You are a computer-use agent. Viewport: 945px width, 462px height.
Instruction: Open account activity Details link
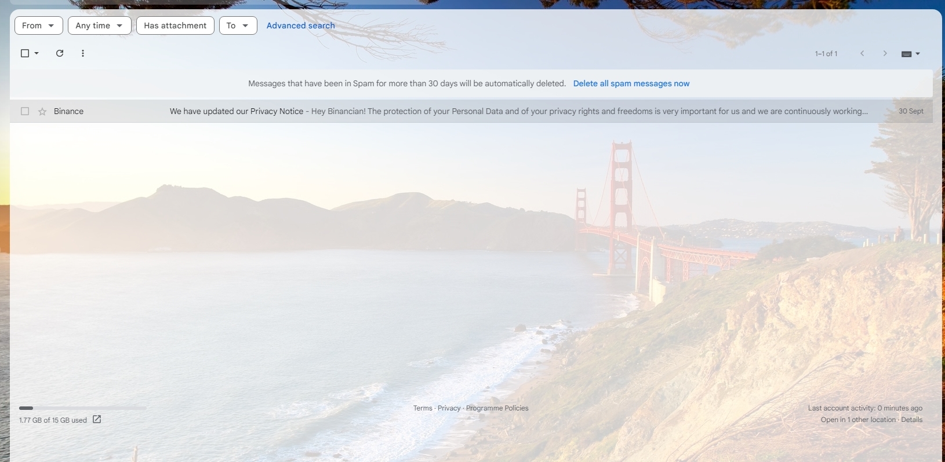point(912,420)
